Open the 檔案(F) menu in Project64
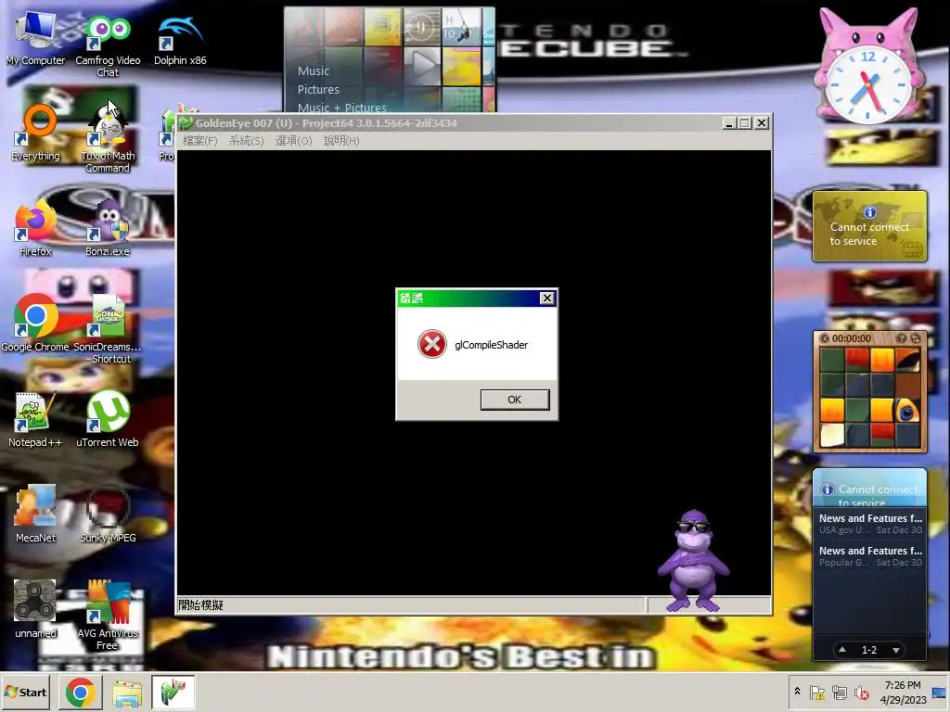Viewport: 950px width, 712px height. [x=200, y=141]
